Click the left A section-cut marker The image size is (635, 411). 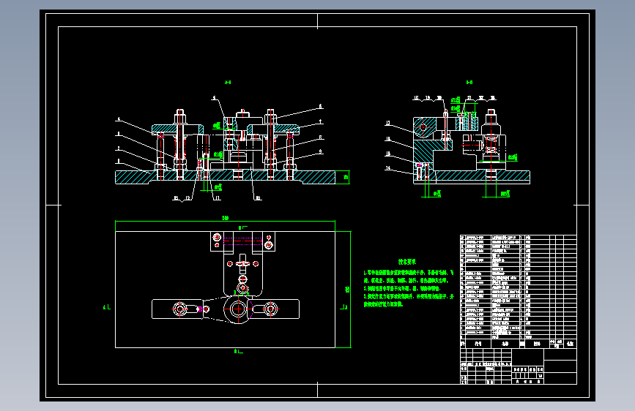click(x=107, y=307)
